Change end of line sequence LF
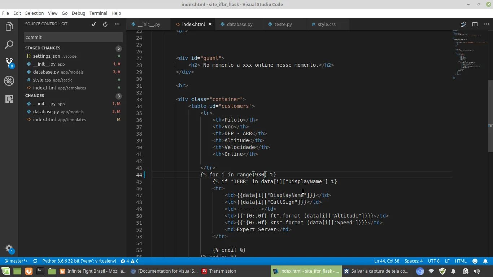The width and height of the screenshot is (493, 277). (x=447, y=261)
